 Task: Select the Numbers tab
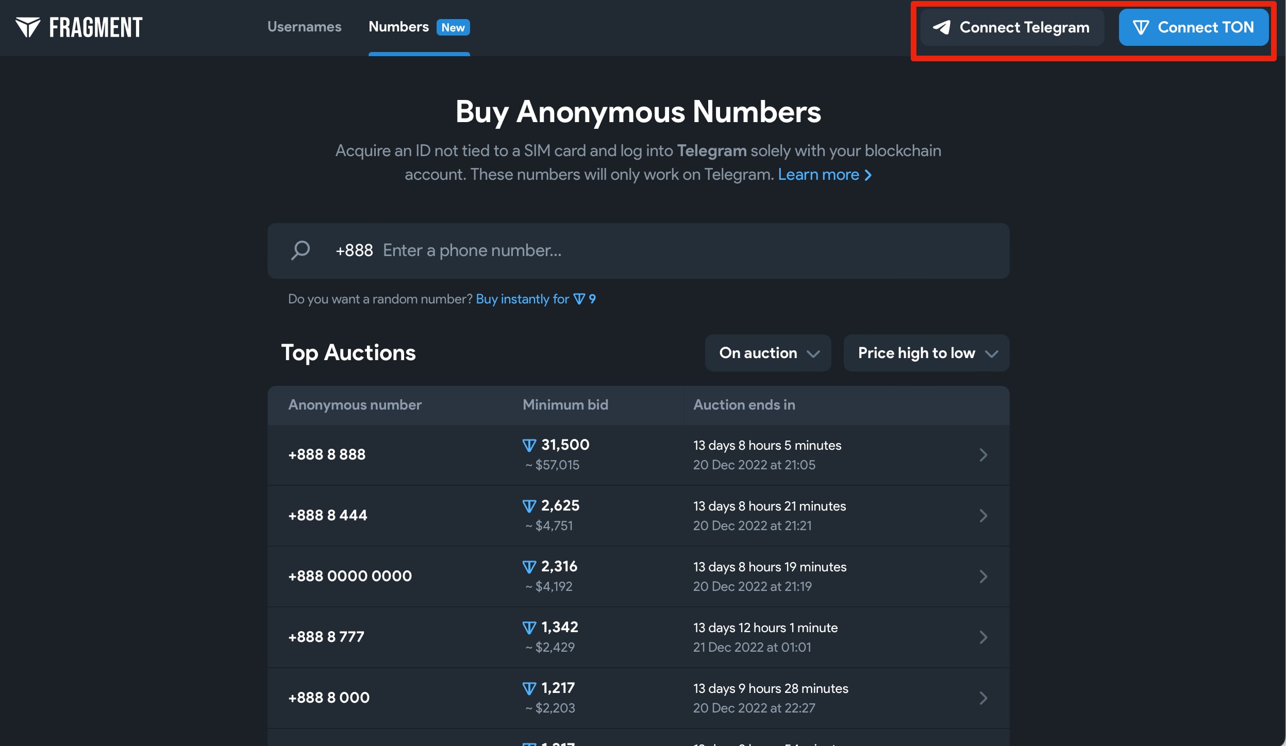coord(398,27)
